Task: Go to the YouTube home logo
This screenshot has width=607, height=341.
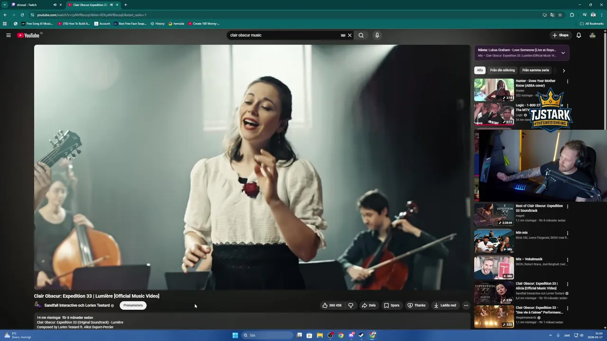Action: (28, 35)
